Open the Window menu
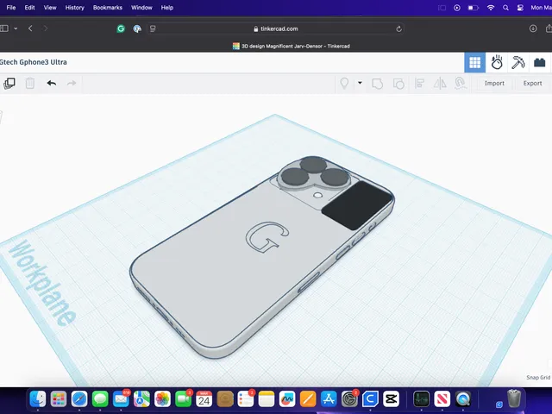The height and width of the screenshot is (414, 552). (141, 8)
